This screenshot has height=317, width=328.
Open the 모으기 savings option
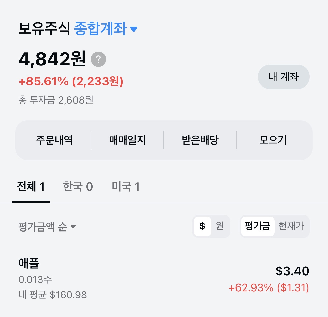pyautogui.click(x=273, y=140)
